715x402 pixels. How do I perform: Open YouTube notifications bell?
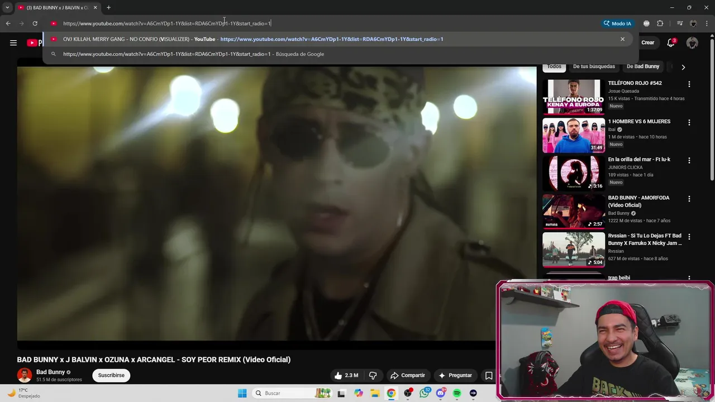pos(671,42)
